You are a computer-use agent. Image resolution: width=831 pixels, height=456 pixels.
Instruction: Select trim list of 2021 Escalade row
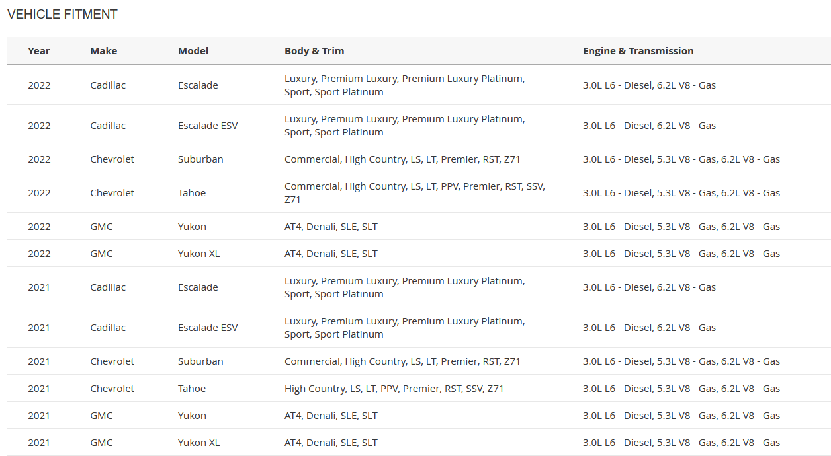[405, 287]
